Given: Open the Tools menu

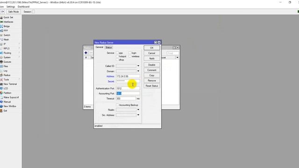Looking at the screenshot, I should tap(6, 80).
